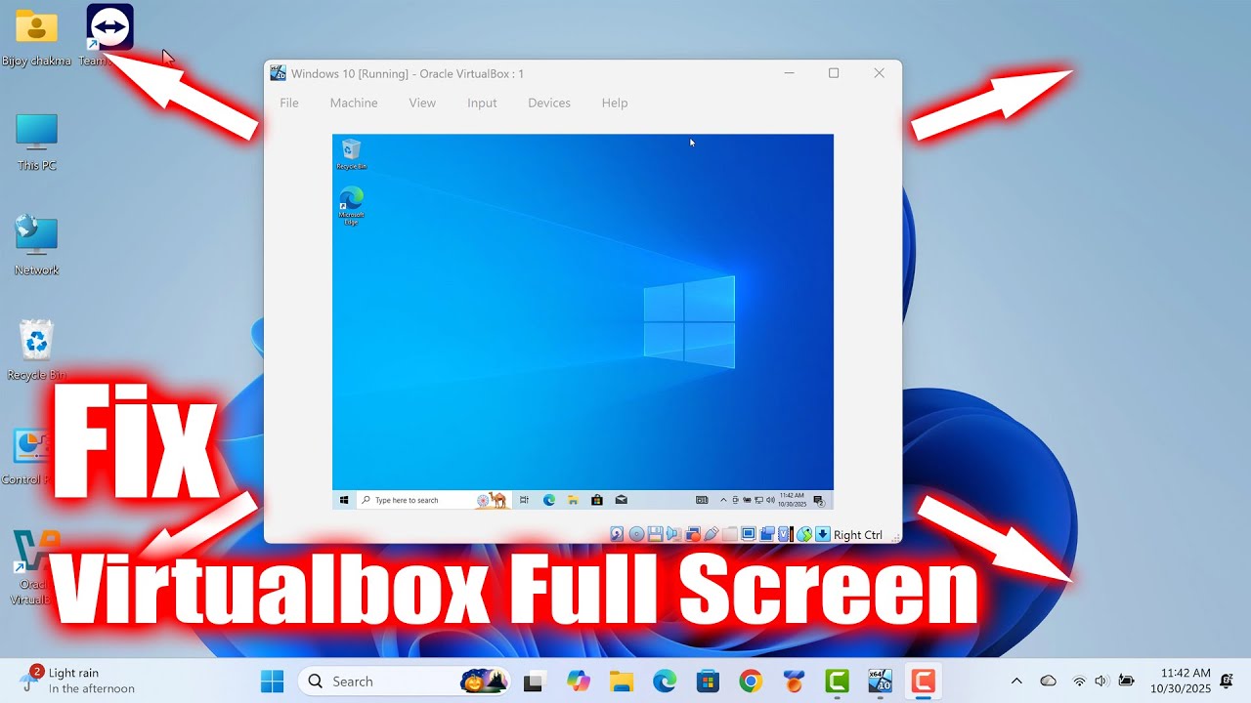Switch to running VirtualBox VM taskbar icon

880,682
